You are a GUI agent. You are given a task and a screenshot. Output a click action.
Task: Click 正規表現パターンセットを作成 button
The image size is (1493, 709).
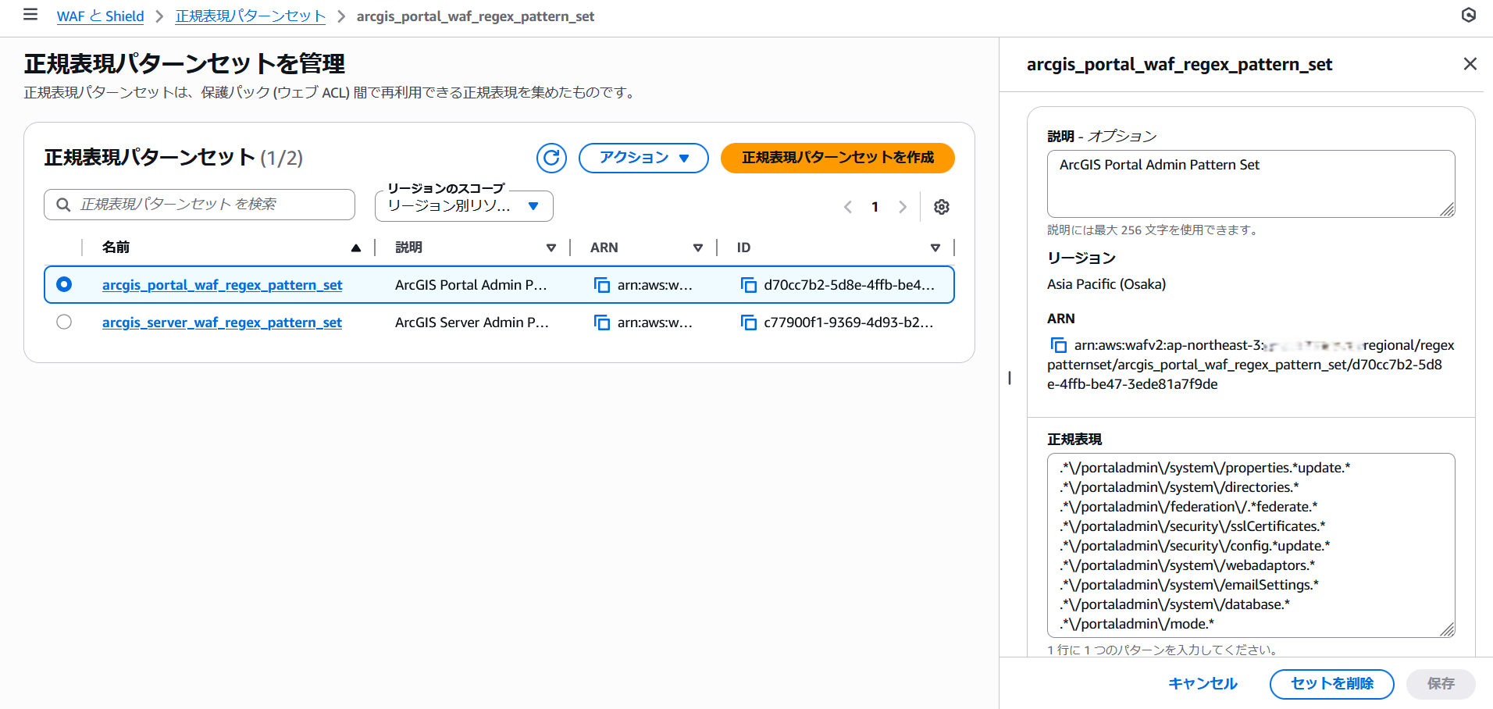click(837, 158)
